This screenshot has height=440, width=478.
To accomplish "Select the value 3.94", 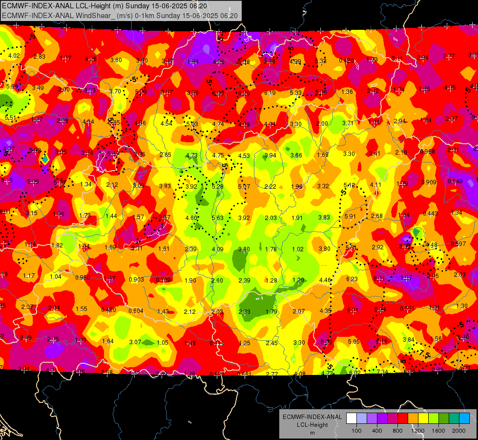I will (270, 155).
